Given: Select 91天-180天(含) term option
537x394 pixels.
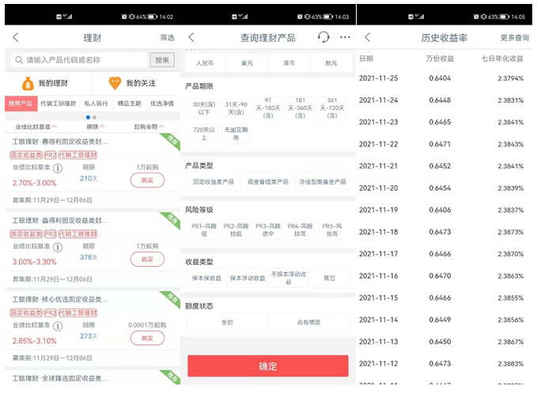Looking at the screenshot, I should (268, 108).
